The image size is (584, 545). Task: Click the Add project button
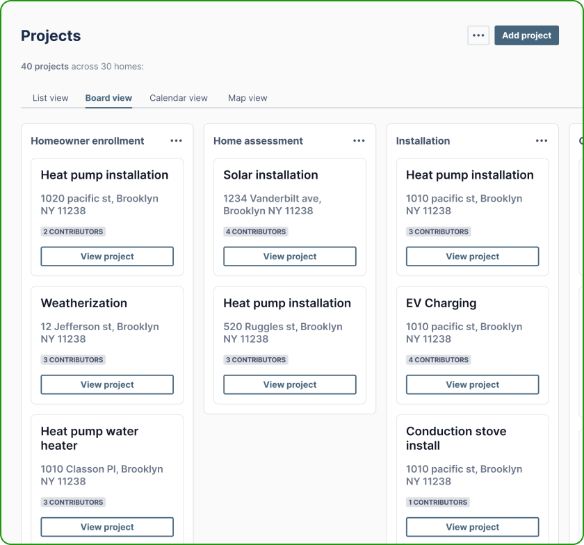(x=527, y=35)
